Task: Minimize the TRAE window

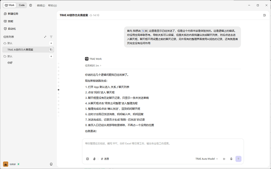Action: 249,5
